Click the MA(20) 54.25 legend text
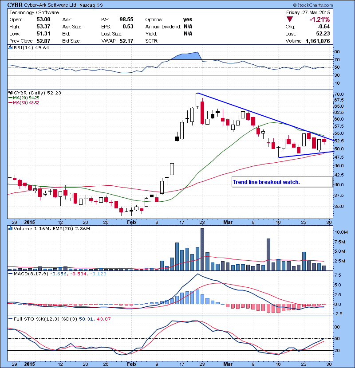 click(26, 98)
